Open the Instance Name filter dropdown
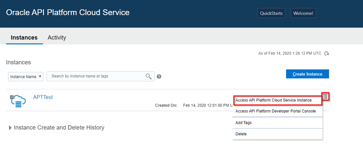Image resolution: width=363 pixels, height=146 pixels. pos(26,76)
